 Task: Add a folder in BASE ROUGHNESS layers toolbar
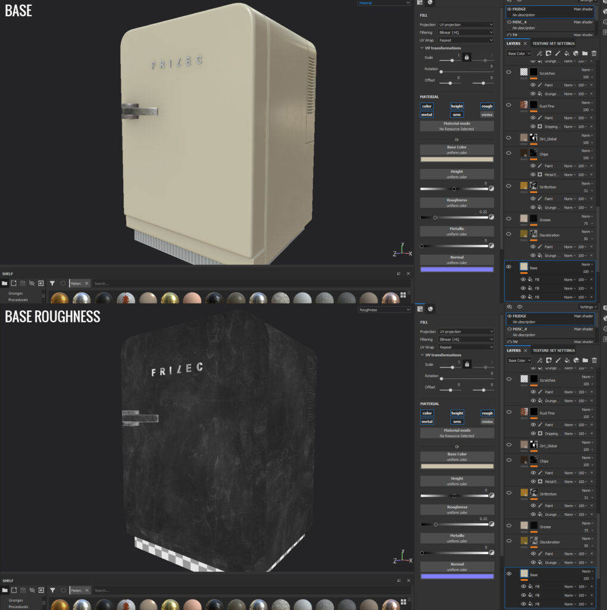click(585, 360)
